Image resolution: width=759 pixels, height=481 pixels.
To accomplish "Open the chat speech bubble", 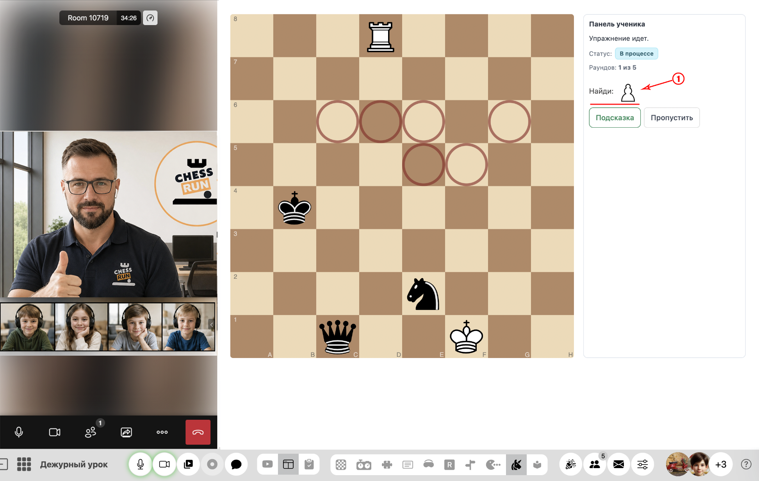I will (236, 464).
